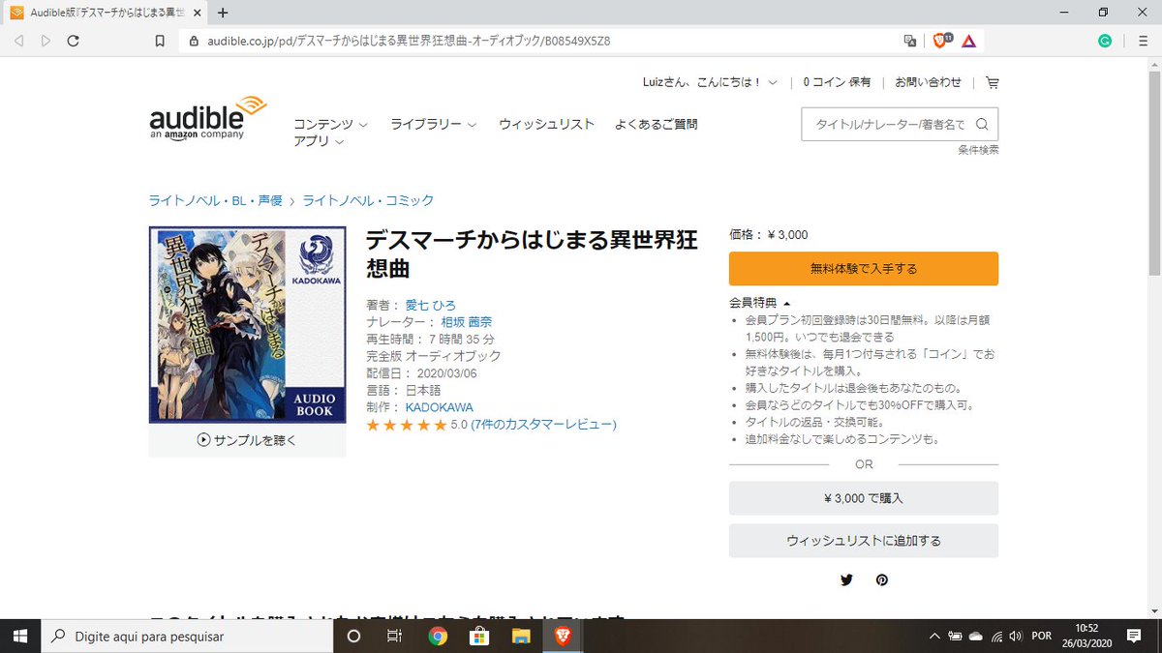
Task: Click ウィッシュリストに追加する button
Action: (x=864, y=541)
